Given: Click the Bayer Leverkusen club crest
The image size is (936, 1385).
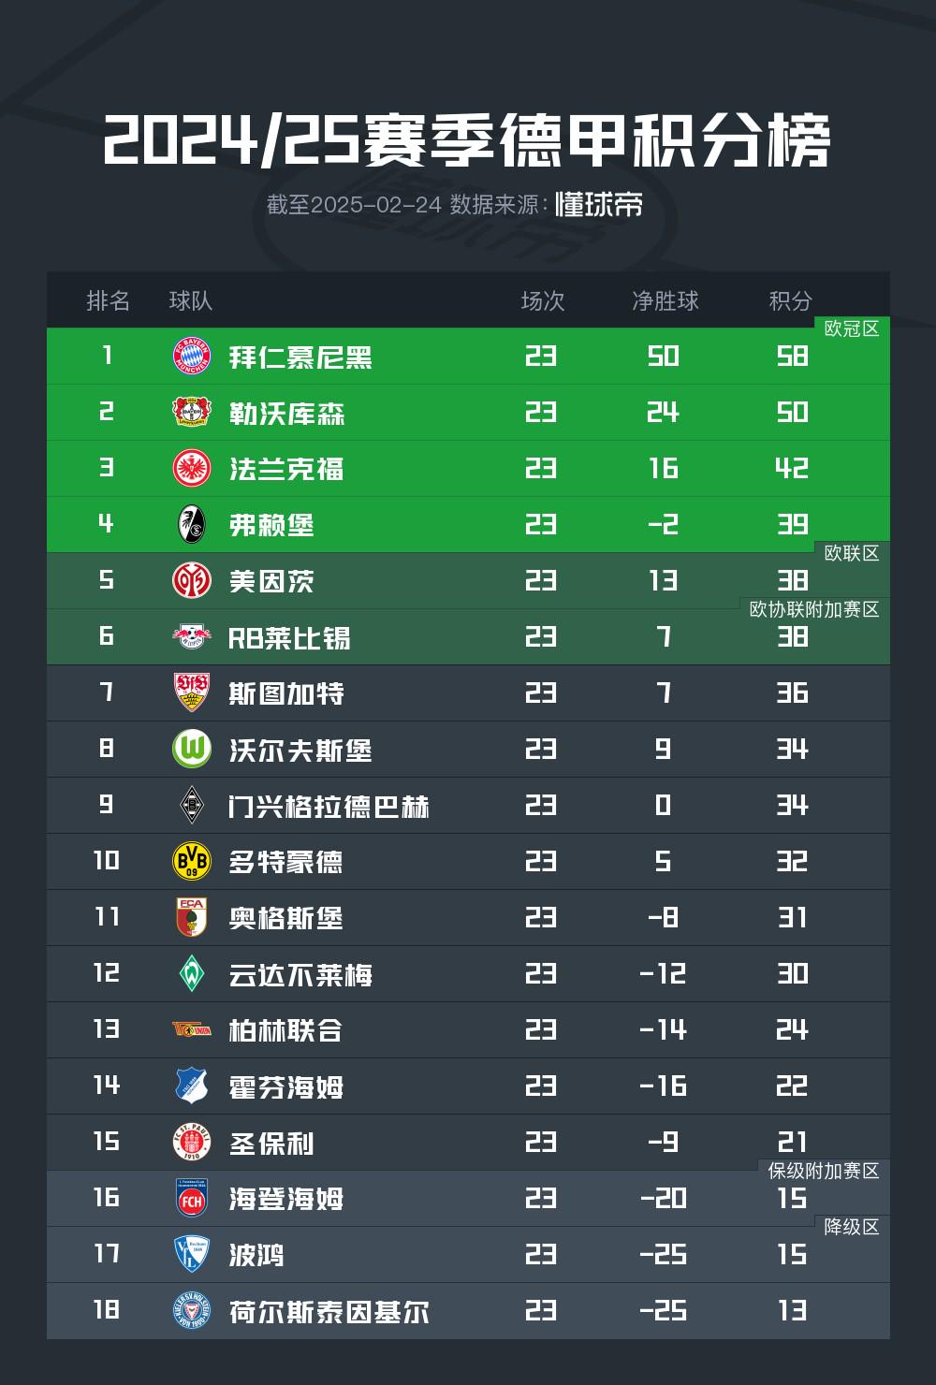Looking at the screenshot, I should pos(192,413).
